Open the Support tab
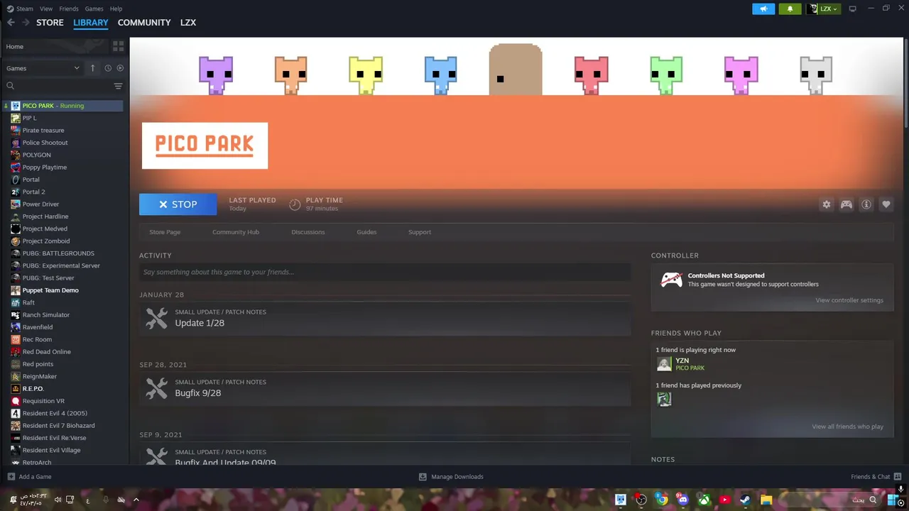Screen dimensions: 909x511 click(x=420, y=232)
